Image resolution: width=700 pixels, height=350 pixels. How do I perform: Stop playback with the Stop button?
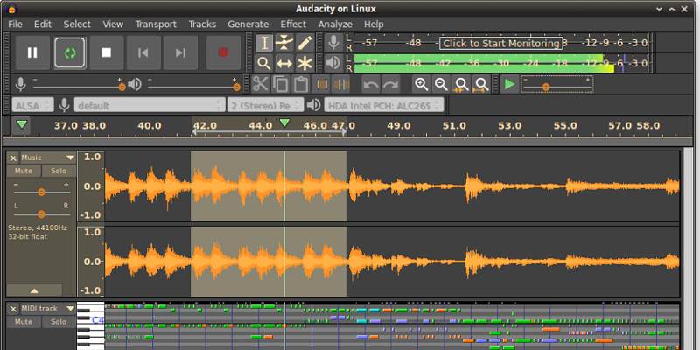coord(106,52)
